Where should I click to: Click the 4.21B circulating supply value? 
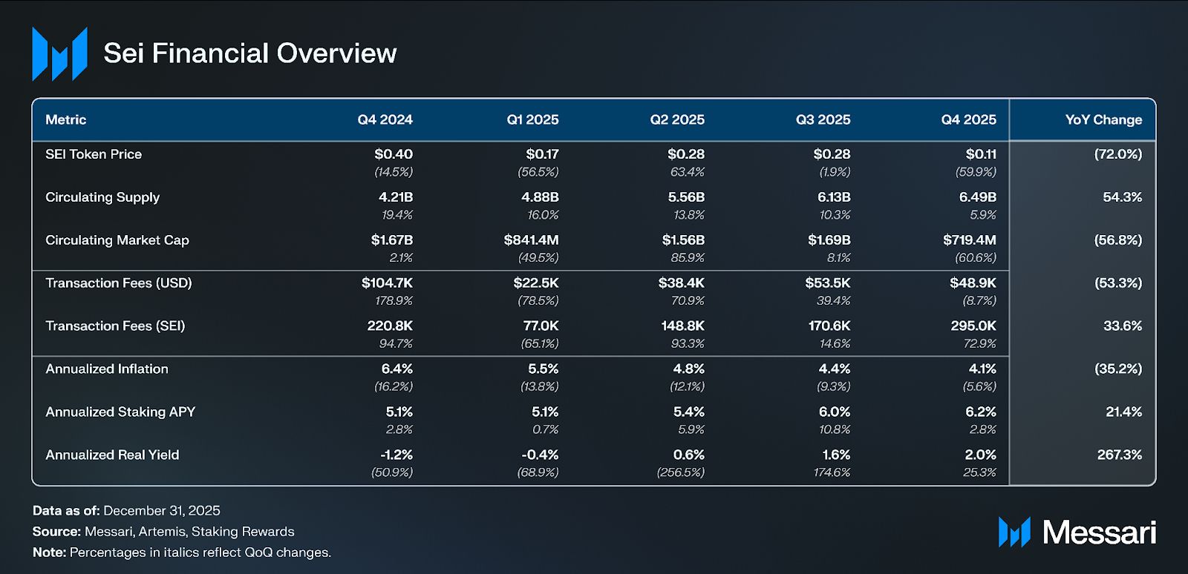pos(396,197)
